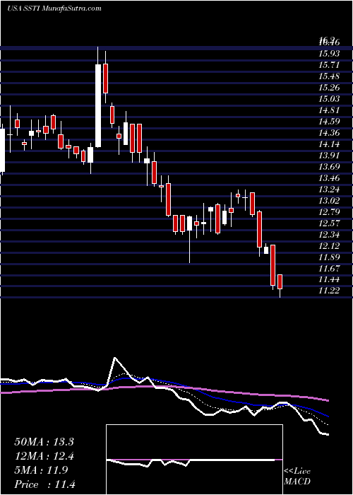Screen dimensions: 353x495
Task: Pick the 14.59 price axis value
Action: coord(329,122)
